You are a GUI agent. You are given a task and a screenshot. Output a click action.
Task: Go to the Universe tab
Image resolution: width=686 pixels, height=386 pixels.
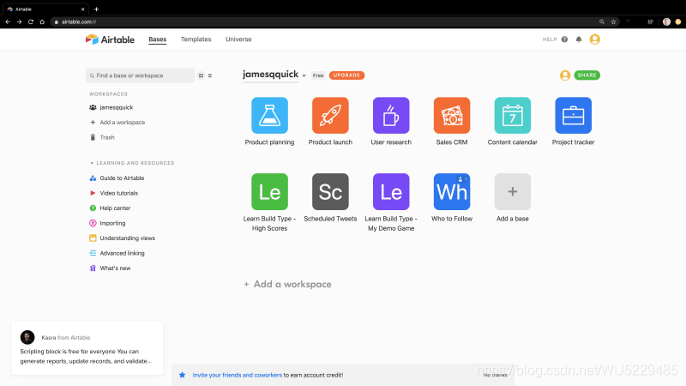click(238, 39)
